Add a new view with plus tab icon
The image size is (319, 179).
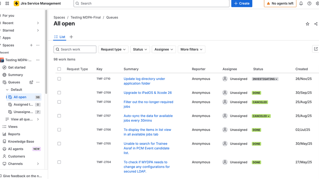(71, 37)
